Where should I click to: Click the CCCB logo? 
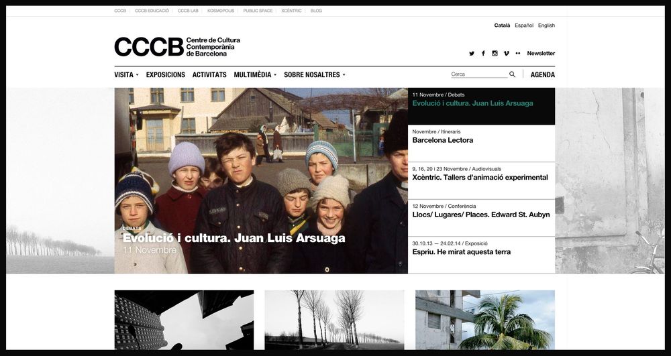coord(177,46)
